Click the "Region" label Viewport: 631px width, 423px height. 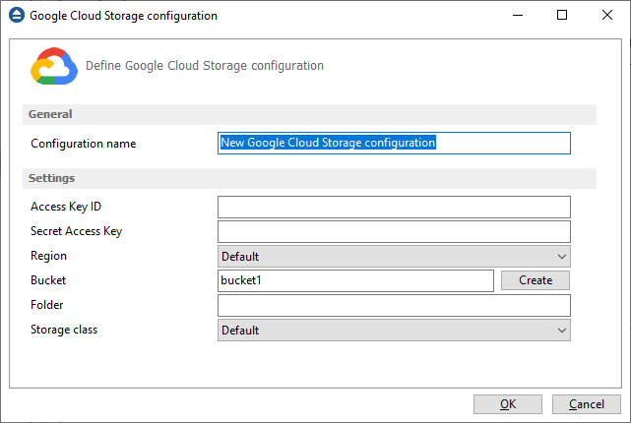(x=48, y=256)
